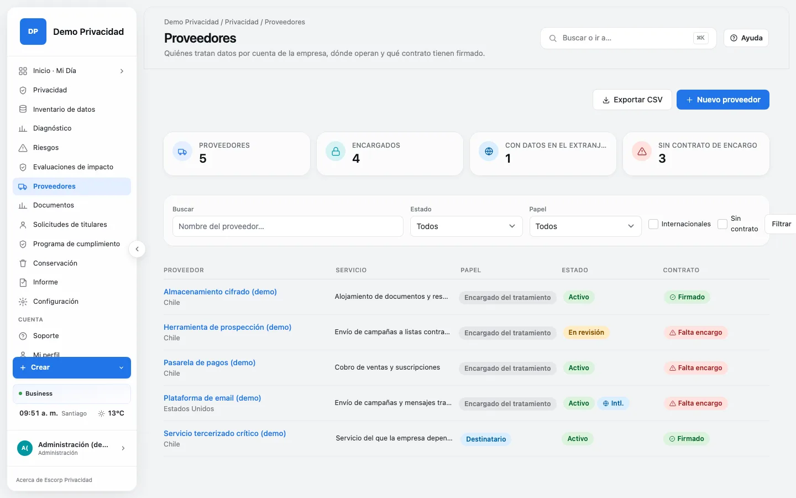Click the Nombre del proveedor search field
The image size is (796, 498).
coord(288,226)
